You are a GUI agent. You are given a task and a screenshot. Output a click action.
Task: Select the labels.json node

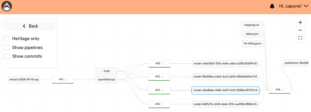point(252,34)
